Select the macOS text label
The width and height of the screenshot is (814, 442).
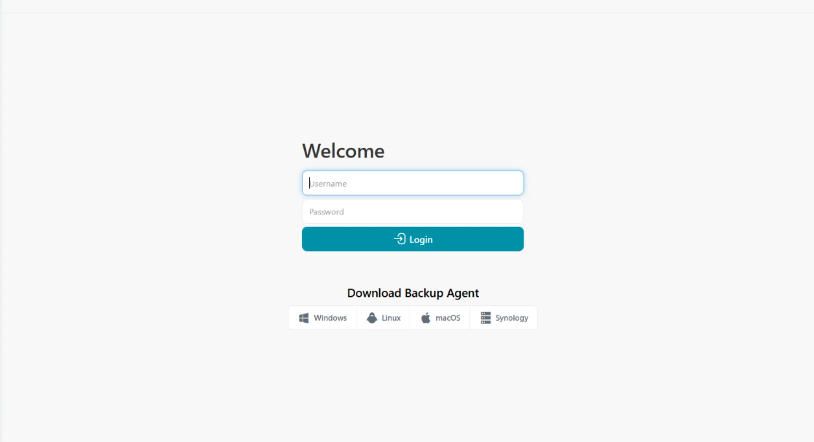[x=448, y=318]
